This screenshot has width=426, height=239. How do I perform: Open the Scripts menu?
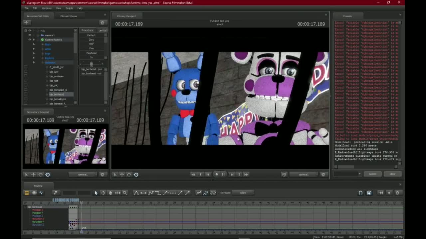point(69,8)
